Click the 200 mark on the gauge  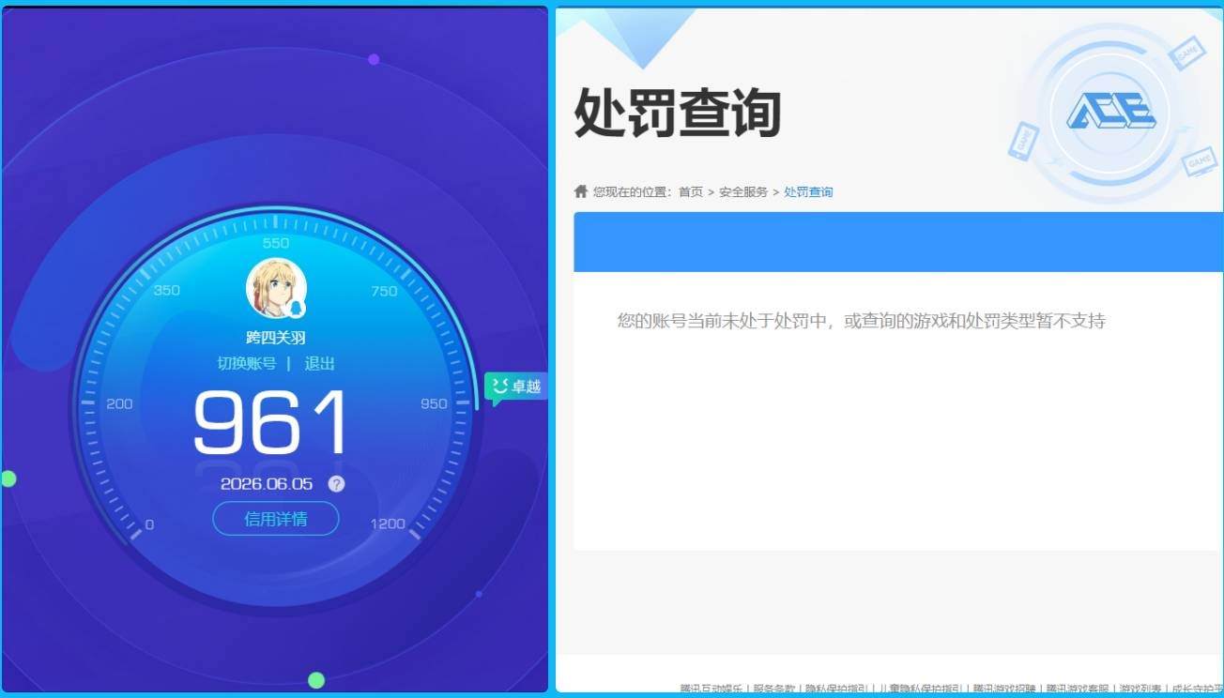[119, 403]
